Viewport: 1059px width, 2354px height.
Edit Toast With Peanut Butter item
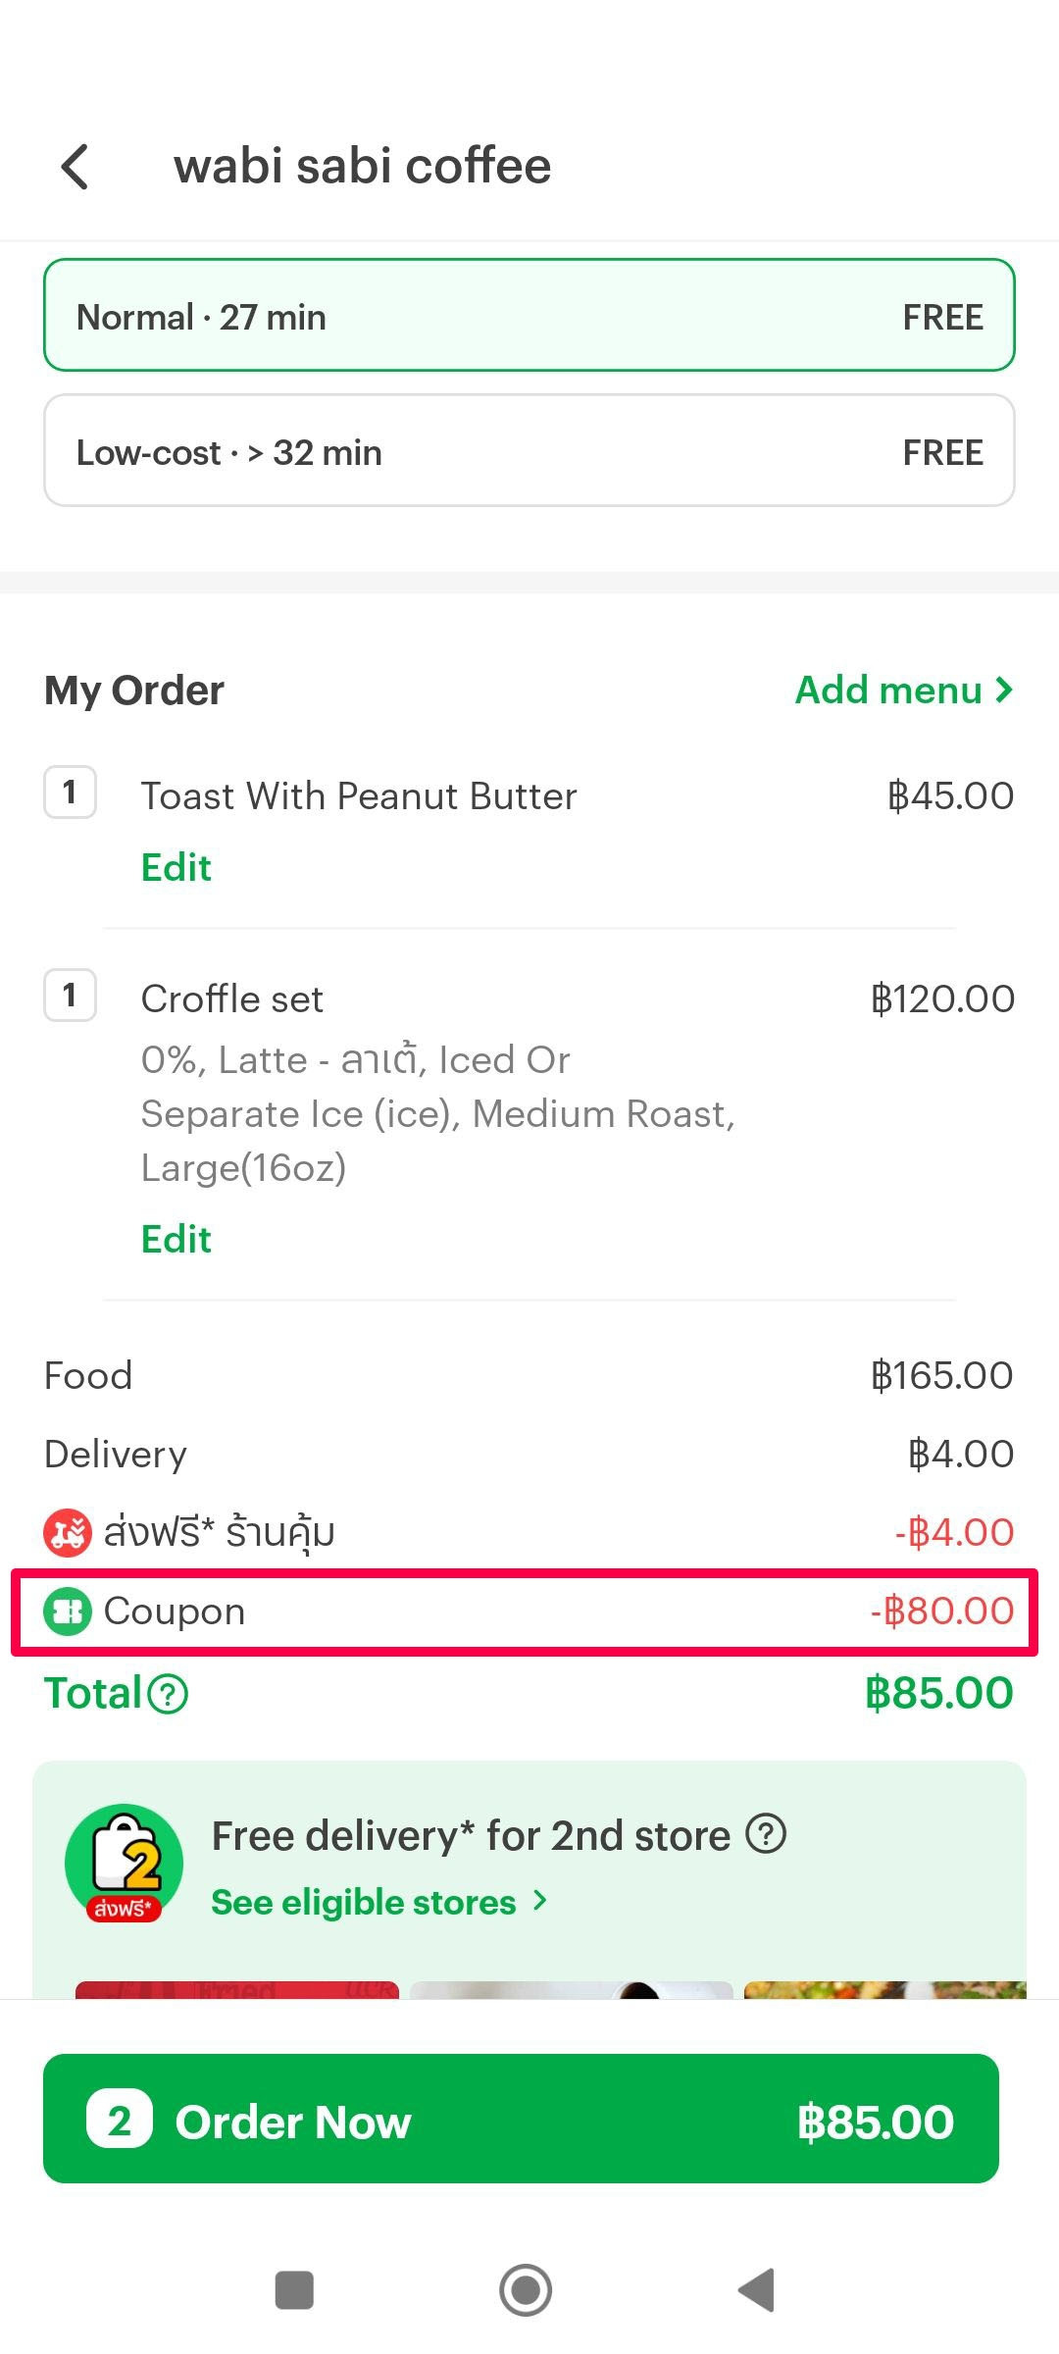(x=176, y=868)
